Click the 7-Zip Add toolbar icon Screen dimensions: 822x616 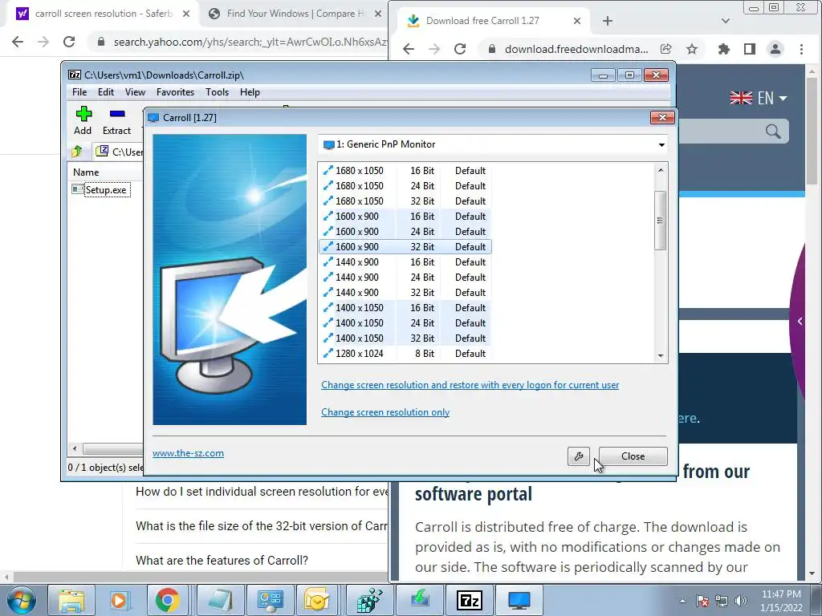tap(83, 120)
